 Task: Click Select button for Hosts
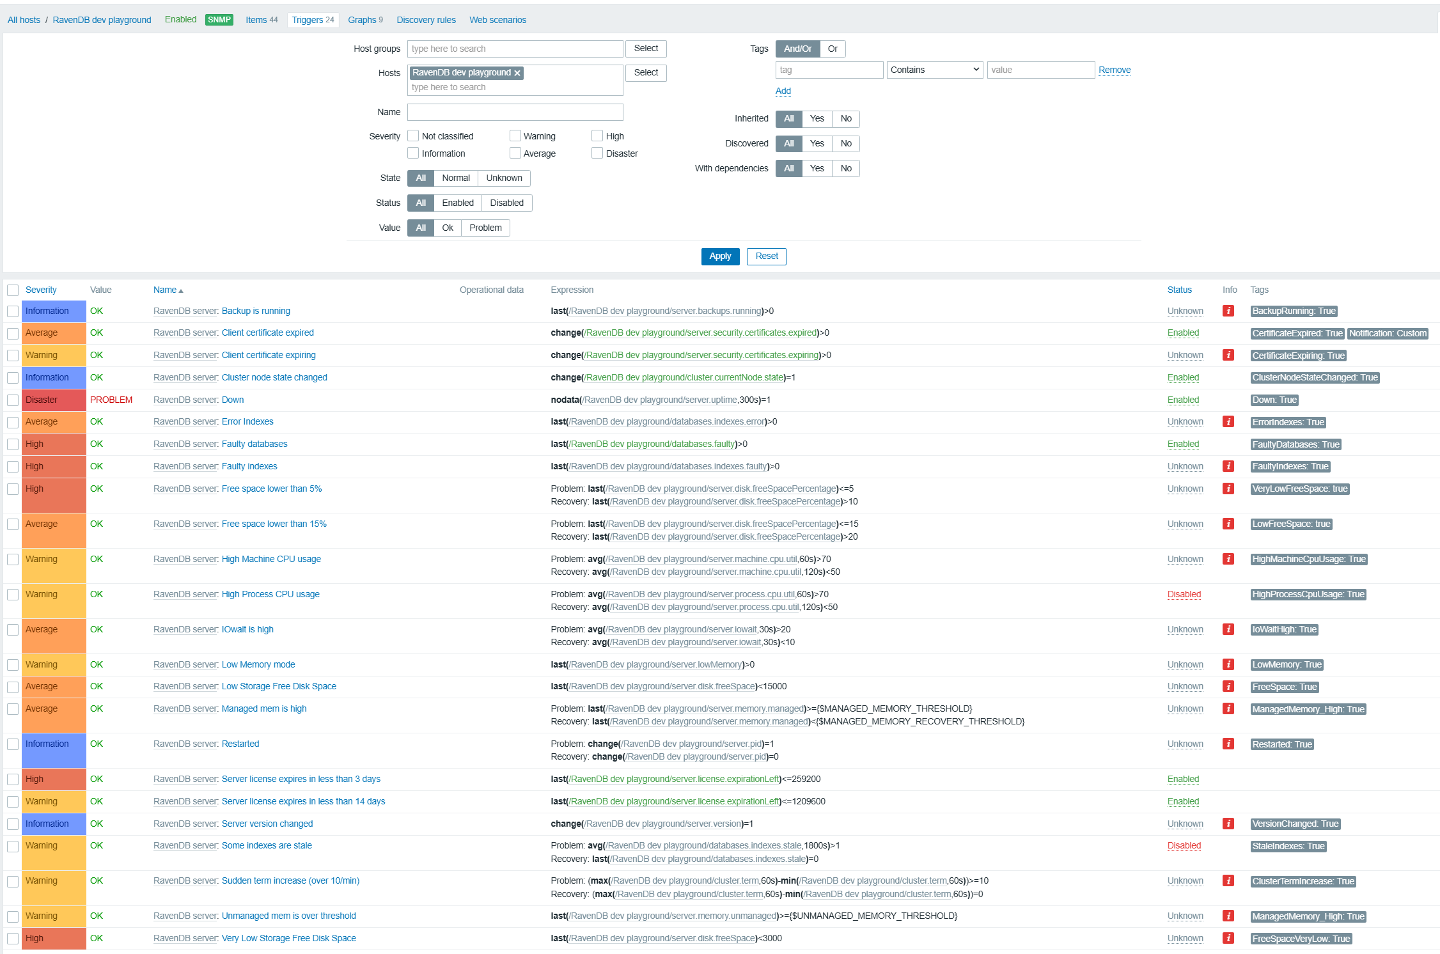pos(646,73)
